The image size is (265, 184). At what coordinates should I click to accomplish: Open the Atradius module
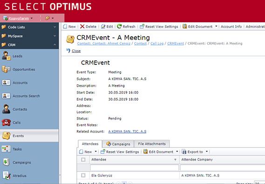coord(20,176)
